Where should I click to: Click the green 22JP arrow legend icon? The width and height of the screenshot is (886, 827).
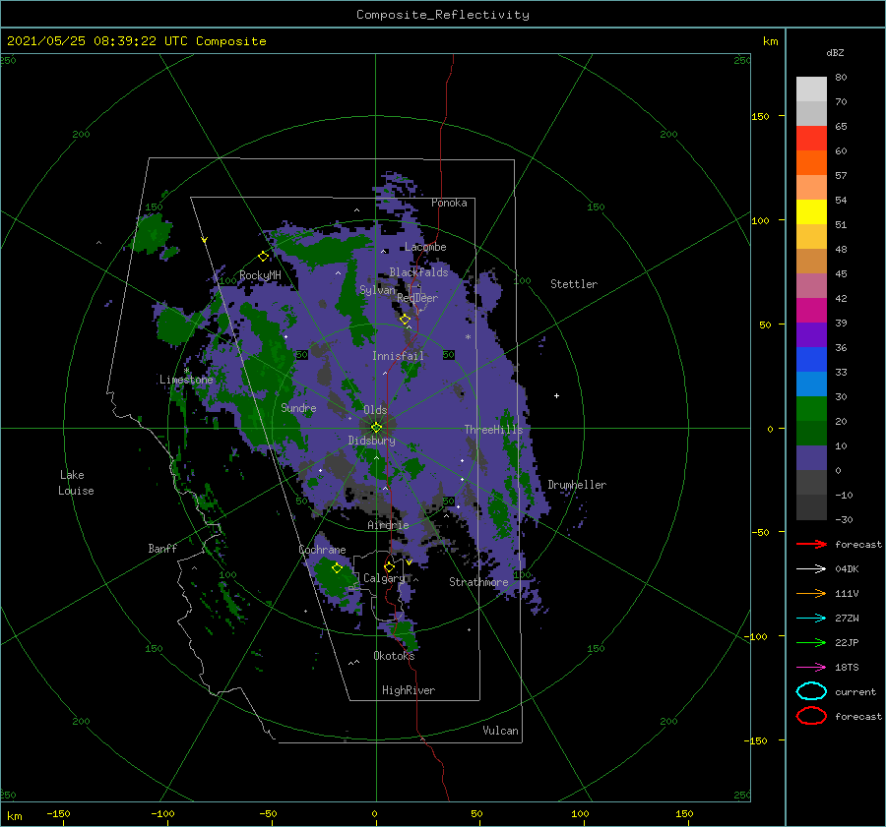811,642
